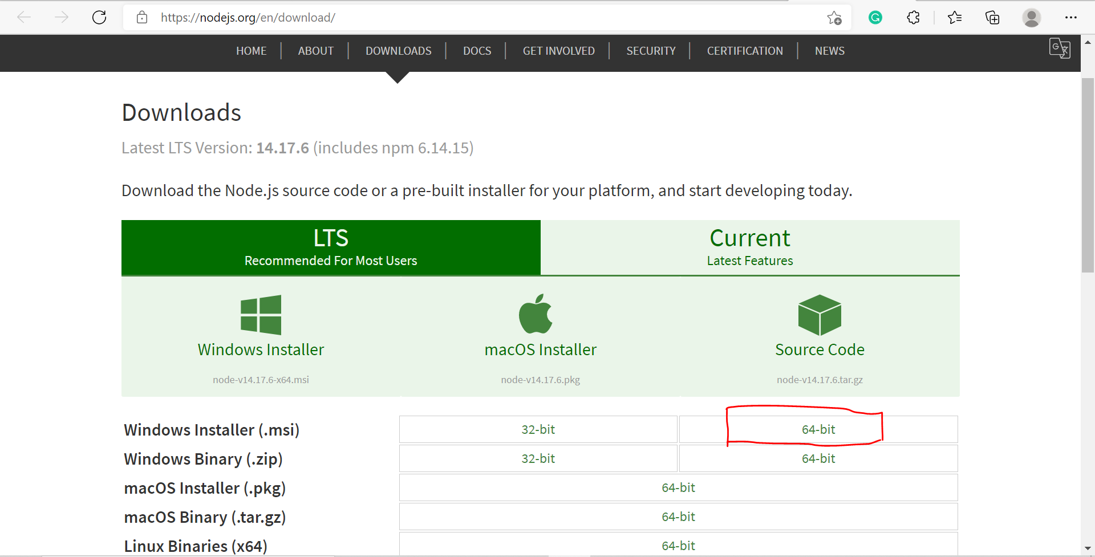Screen dimensions: 1095x557
Task: Click the page vertical scrollbar thumb
Action: click(1088, 175)
